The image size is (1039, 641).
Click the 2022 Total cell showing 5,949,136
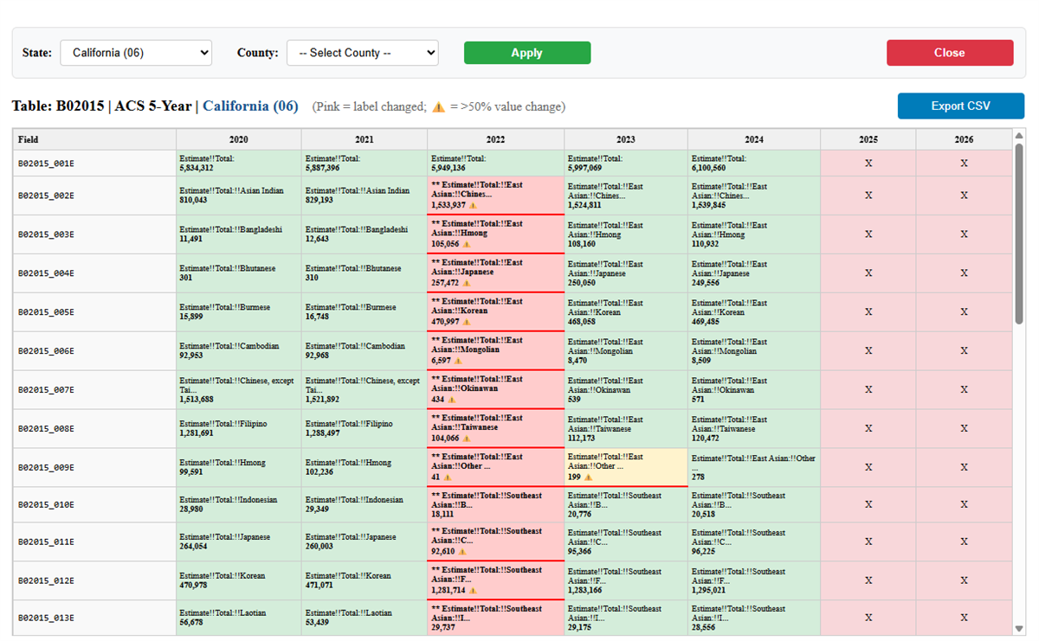click(496, 163)
